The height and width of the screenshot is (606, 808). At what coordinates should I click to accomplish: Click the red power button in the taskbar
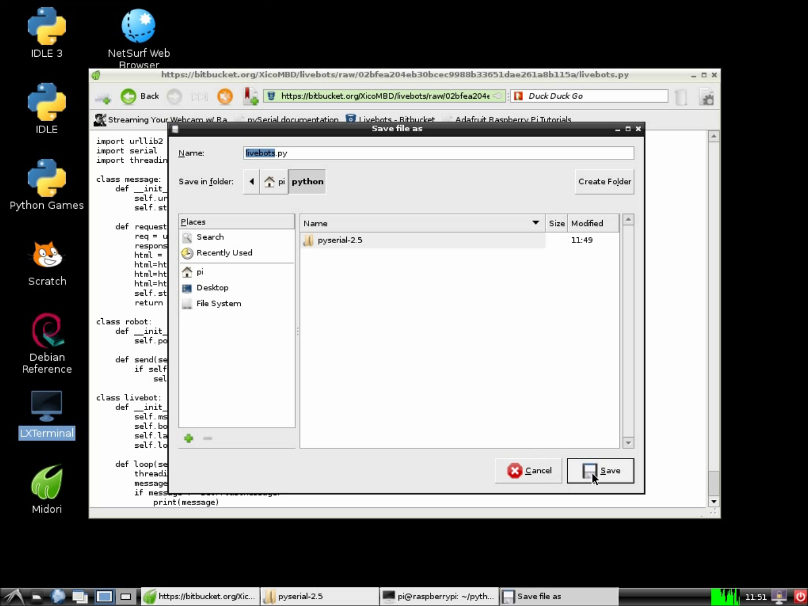tap(800, 596)
